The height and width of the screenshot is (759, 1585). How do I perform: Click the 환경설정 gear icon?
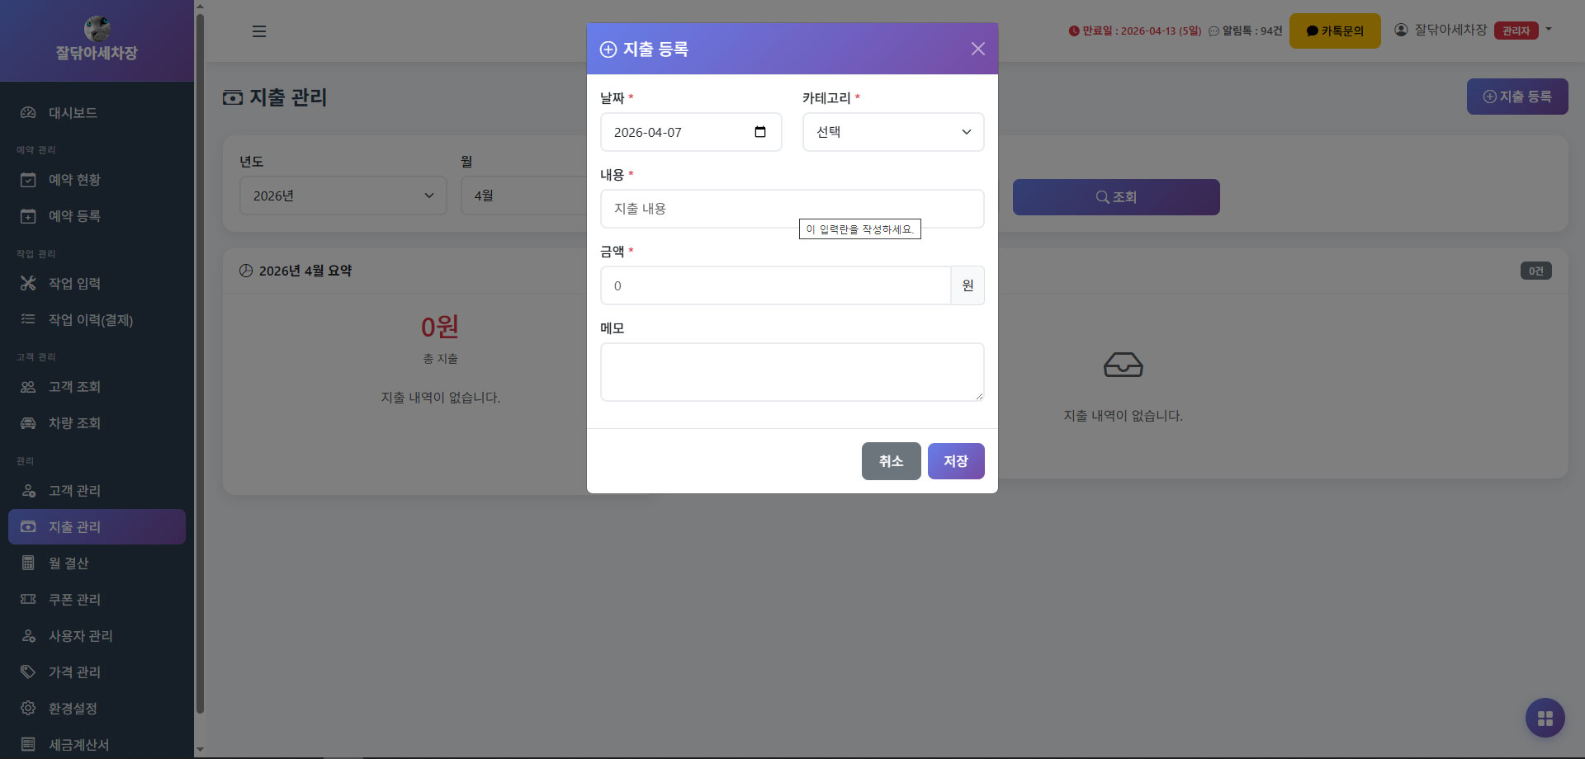tap(28, 709)
